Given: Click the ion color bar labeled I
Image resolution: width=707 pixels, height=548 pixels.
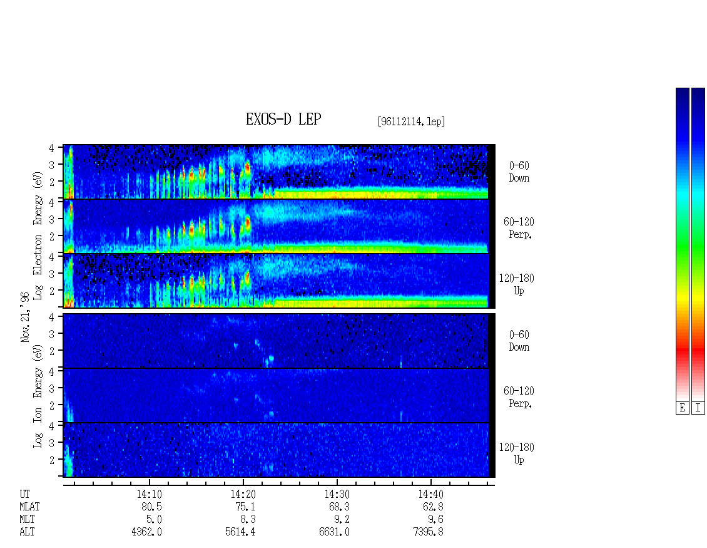Looking at the screenshot, I should [698, 245].
